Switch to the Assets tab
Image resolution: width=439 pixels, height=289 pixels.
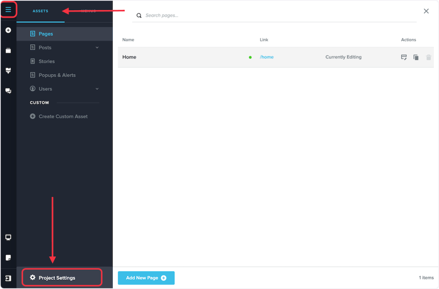[40, 11]
